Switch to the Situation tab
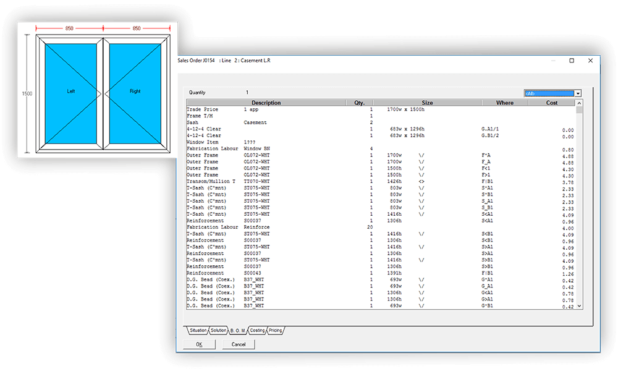Screen dimensions: 618x371 point(198,330)
